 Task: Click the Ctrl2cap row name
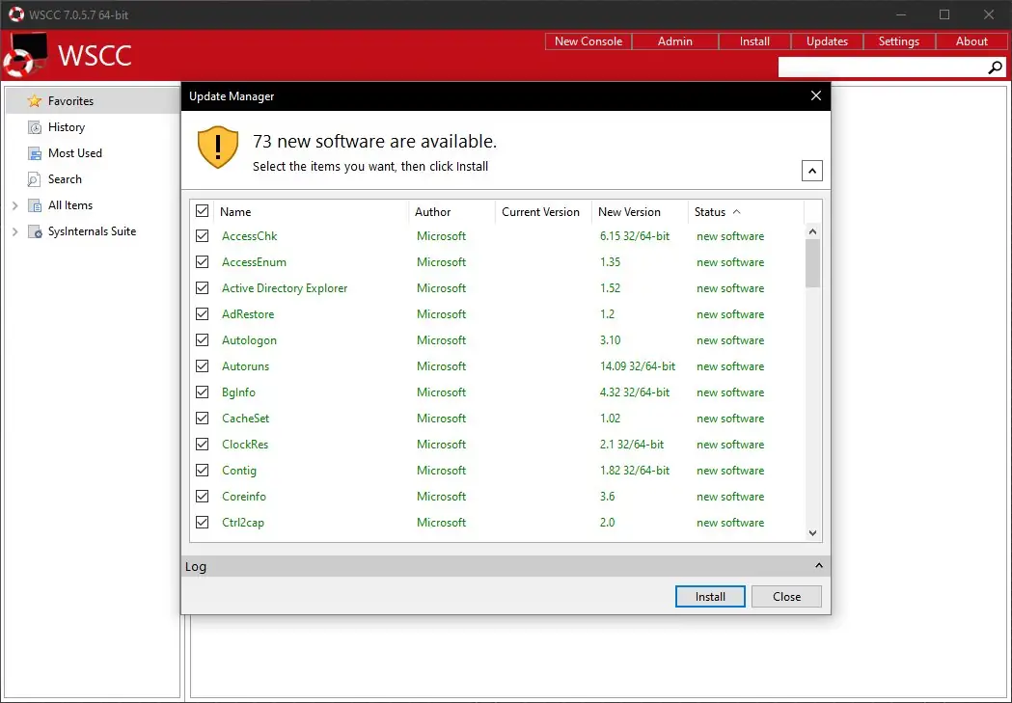[x=243, y=523]
